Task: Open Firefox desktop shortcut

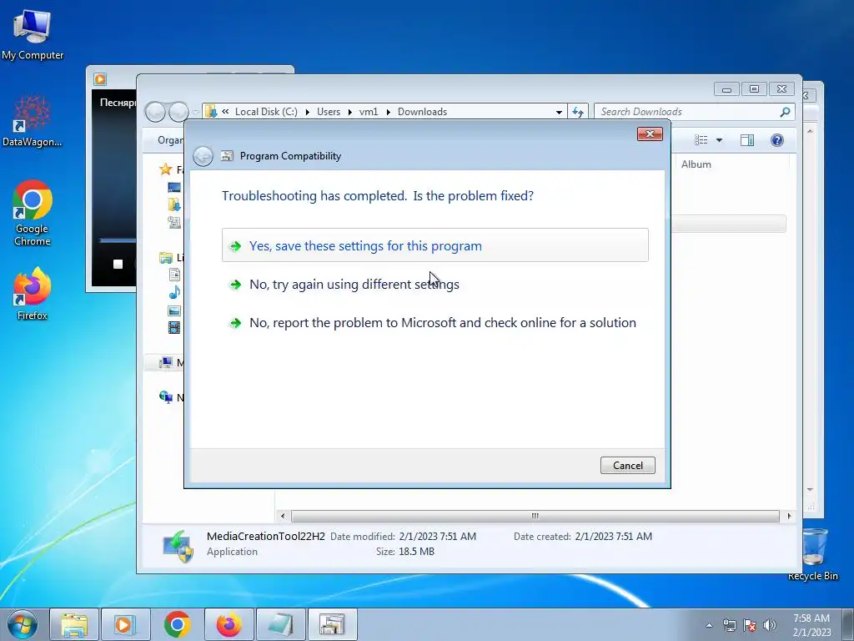Action: pos(33,294)
